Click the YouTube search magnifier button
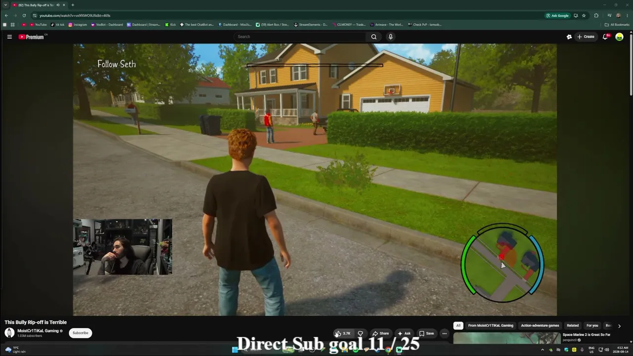This screenshot has height=356, width=633. tap(374, 37)
